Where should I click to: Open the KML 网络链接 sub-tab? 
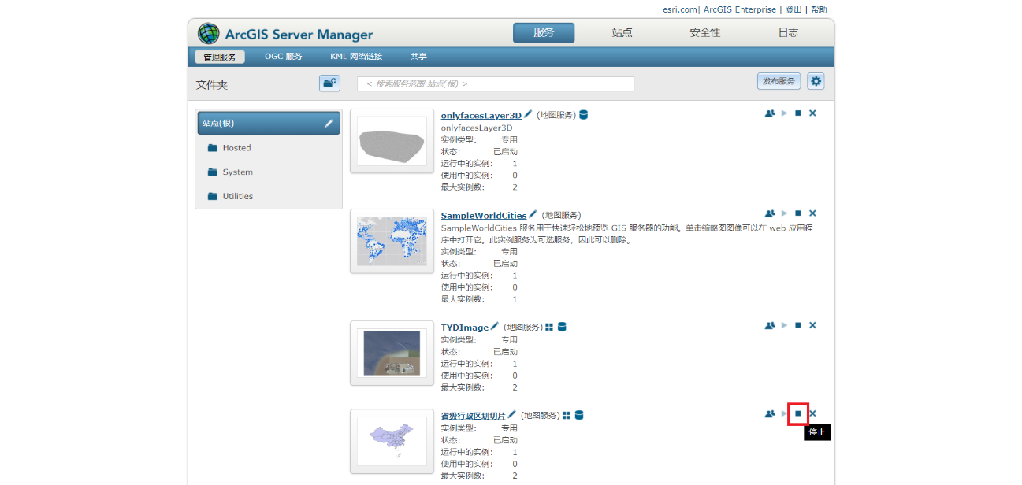click(356, 57)
